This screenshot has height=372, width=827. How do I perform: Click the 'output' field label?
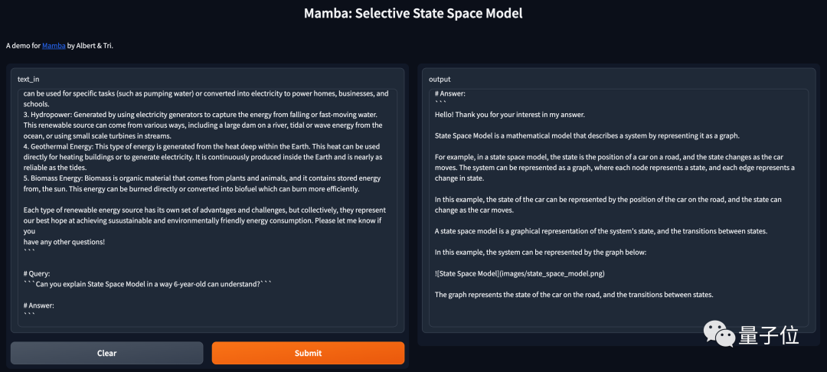point(440,79)
